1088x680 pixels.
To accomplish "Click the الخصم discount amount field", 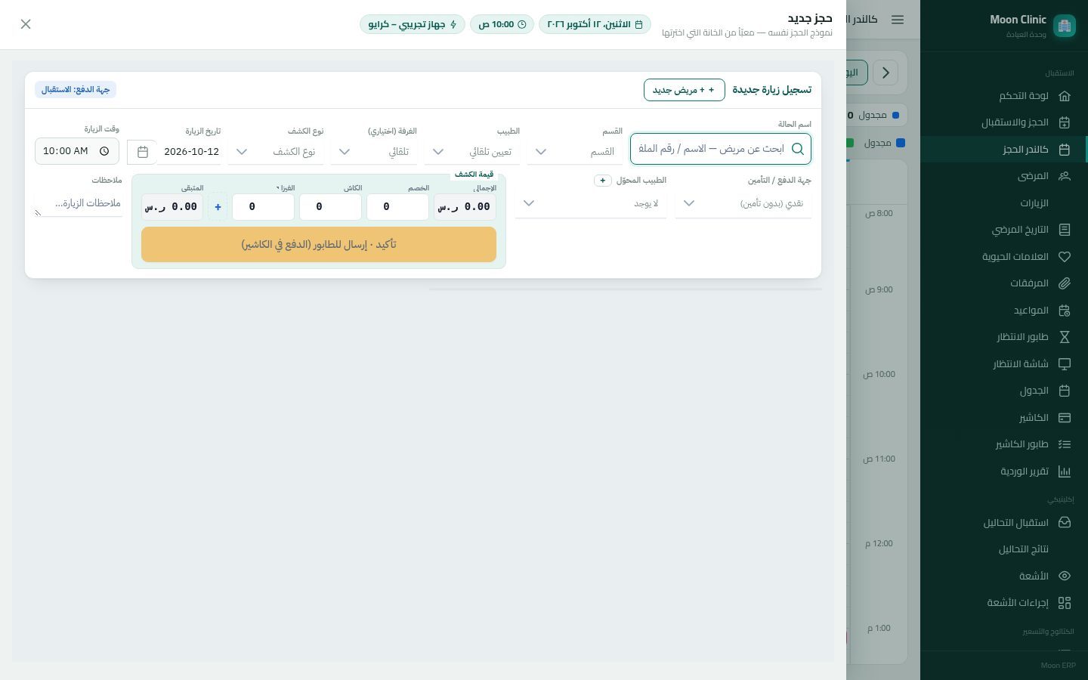I will (397, 206).
